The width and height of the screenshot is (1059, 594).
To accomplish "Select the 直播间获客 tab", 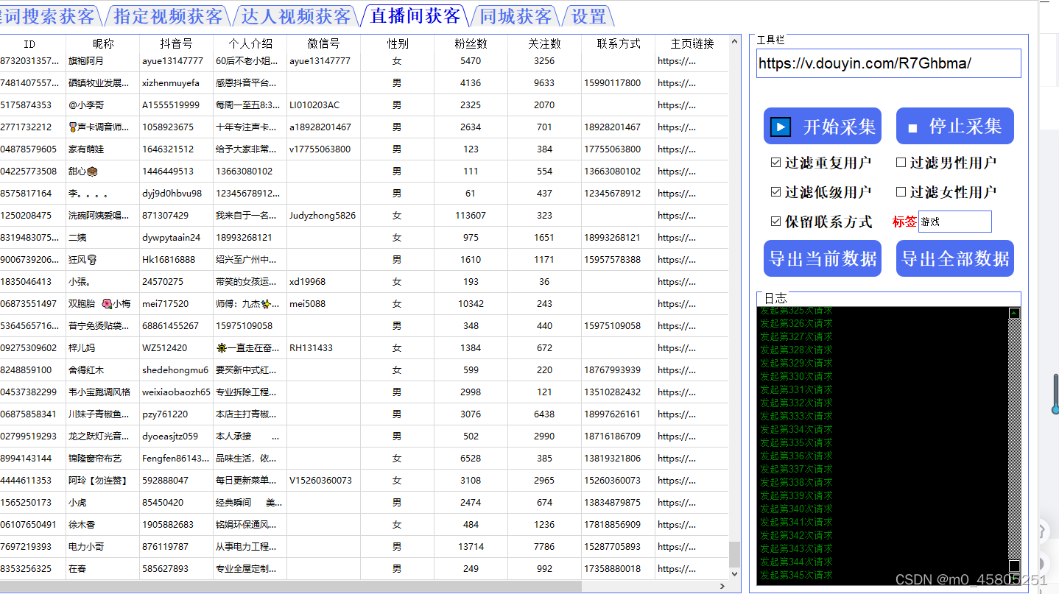I will coord(415,15).
